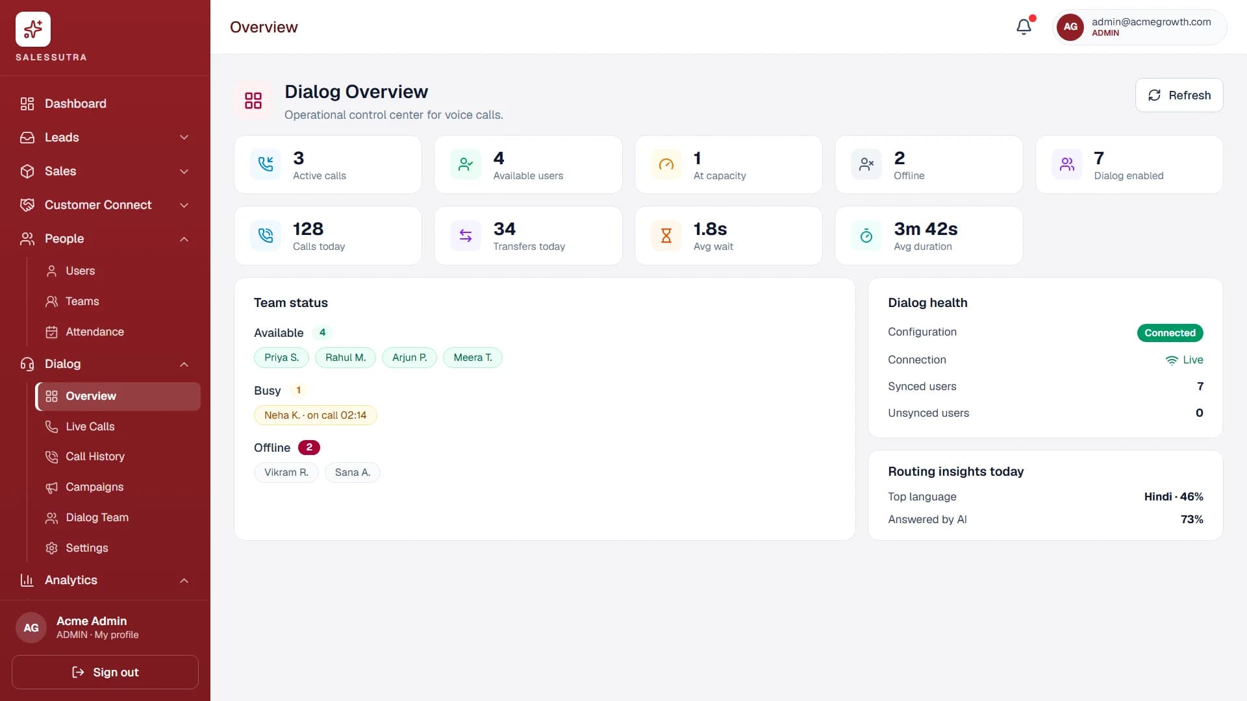The height and width of the screenshot is (701, 1247).
Task: Click the Dialog enabled users icon
Action: (1067, 164)
